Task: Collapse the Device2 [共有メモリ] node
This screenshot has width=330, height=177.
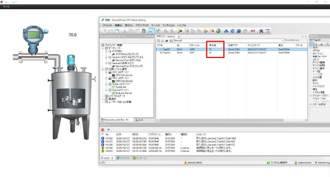Action: point(106,63)
